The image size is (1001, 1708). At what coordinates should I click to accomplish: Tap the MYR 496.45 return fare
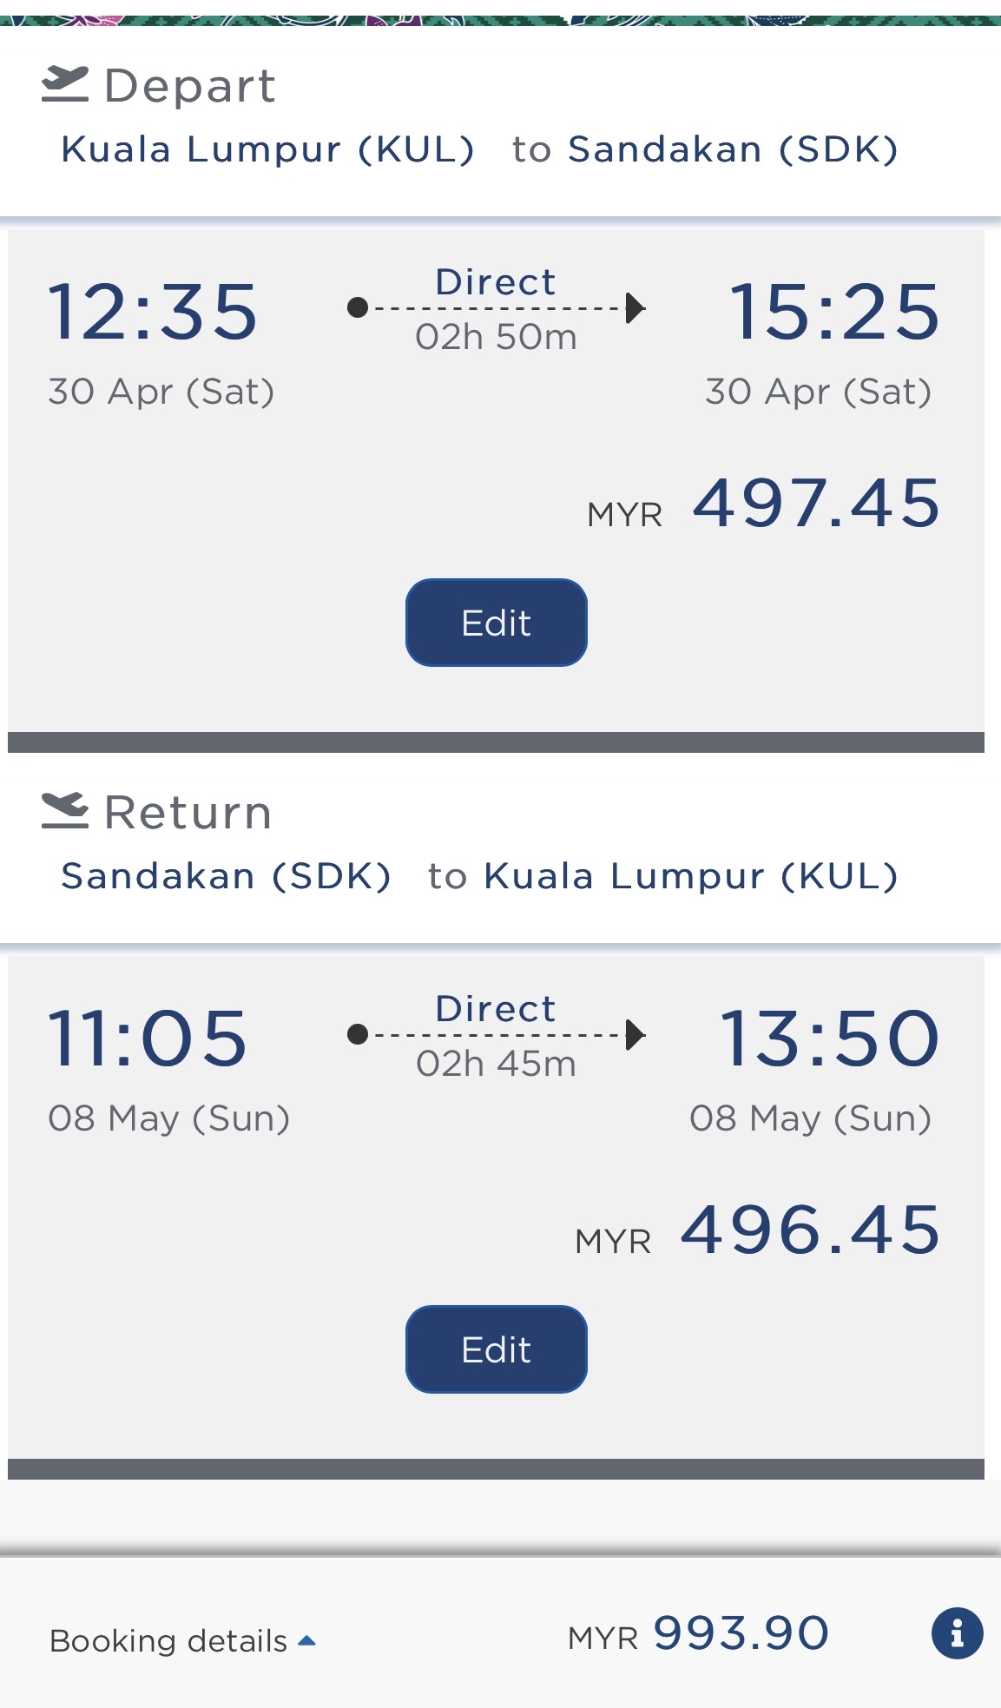tap(810, 1230)
